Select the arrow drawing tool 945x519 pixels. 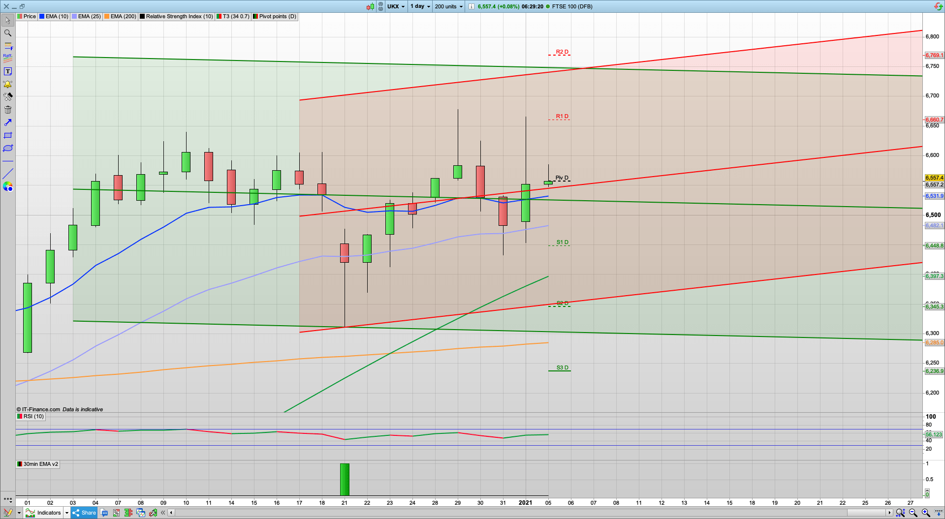pos(7,122)
